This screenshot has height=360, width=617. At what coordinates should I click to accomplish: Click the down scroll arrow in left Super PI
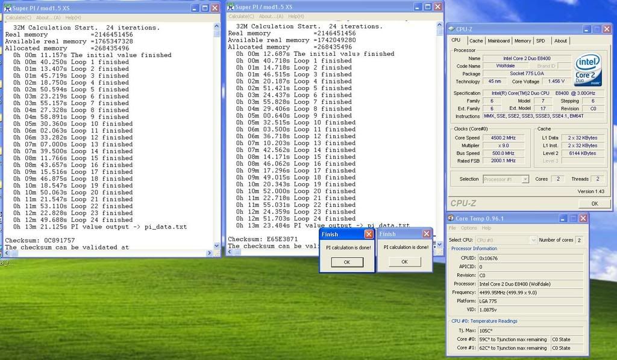coord(217,246)
